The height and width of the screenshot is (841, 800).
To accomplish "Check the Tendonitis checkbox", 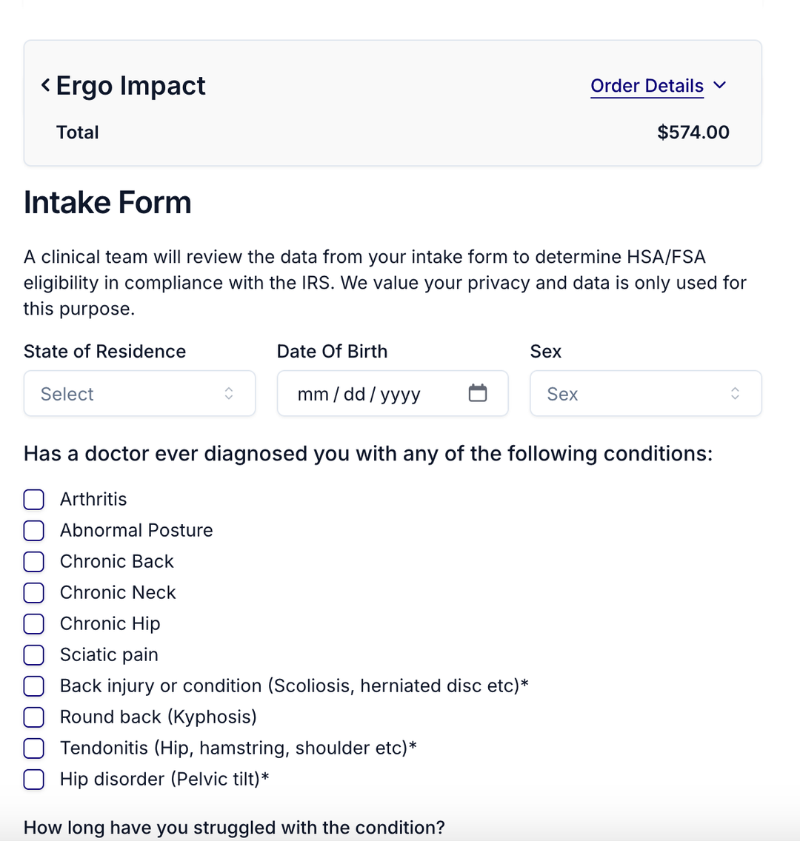I will [x=34, y=748].
